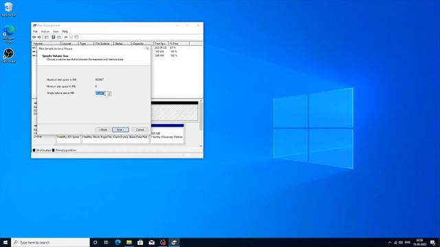Sort by the Type column header

click(x=86, y=43)
